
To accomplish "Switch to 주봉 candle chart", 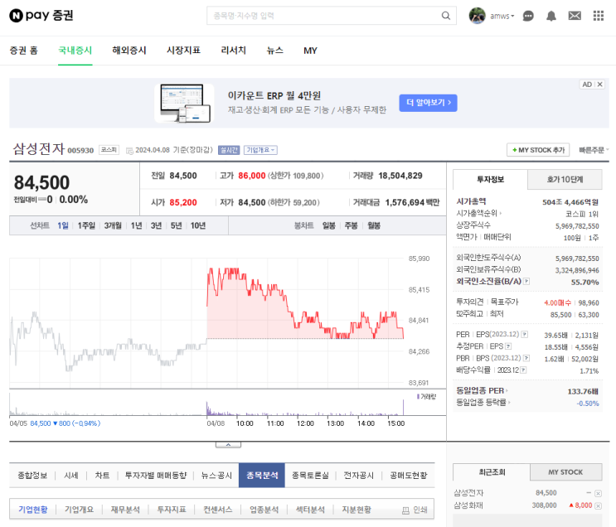I will (351, 225).
